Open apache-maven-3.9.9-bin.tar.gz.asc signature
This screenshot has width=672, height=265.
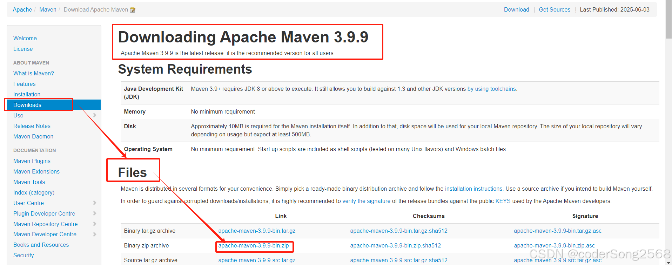[x=558, y=231]
